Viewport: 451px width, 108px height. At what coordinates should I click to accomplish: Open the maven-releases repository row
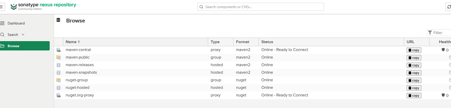[x=252, y=65]
